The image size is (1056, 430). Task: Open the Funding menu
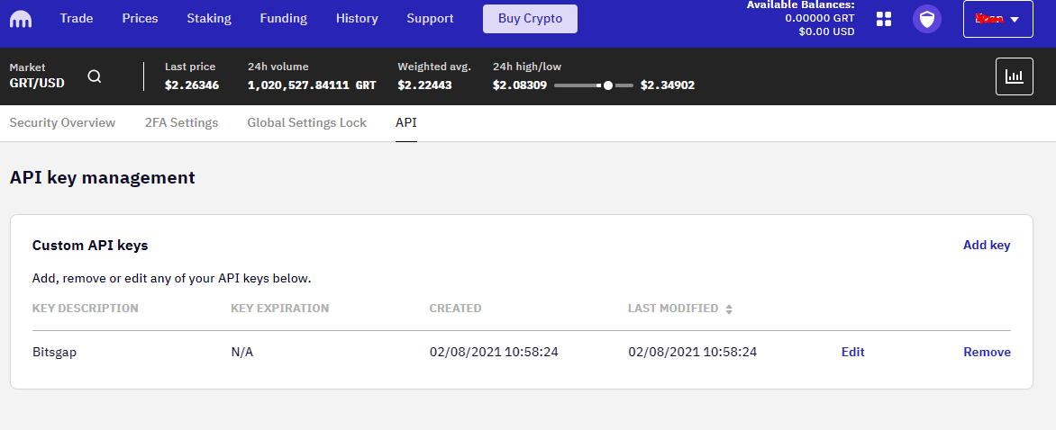pyautogui.click(x=283, y=19)
